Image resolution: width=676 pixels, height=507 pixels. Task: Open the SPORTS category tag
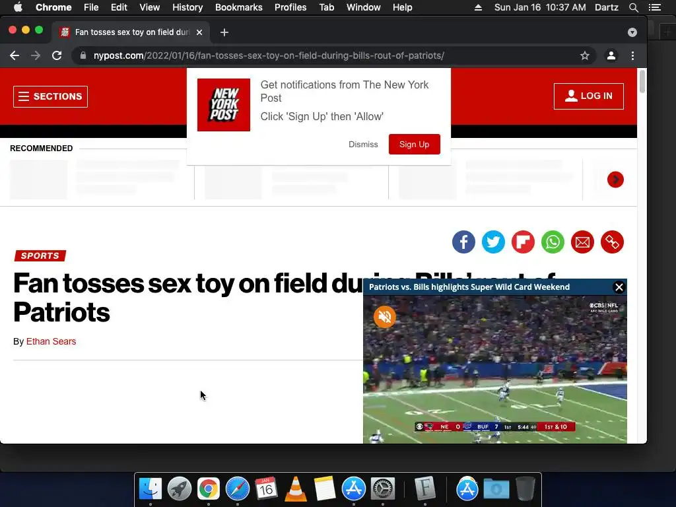(x=40, y=255)
